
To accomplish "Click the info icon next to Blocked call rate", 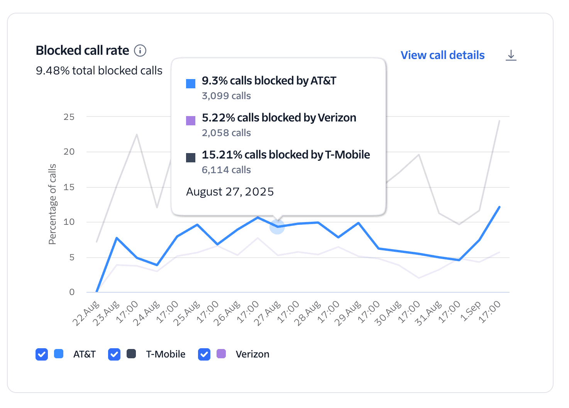I will [140, 51].
